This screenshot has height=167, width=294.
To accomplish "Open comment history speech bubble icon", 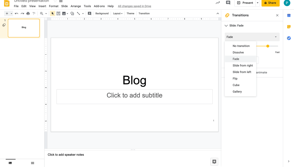I will click(228, 3).
